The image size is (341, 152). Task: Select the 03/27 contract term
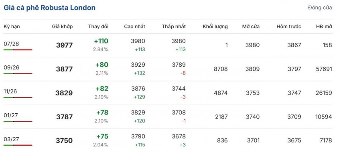[x=12, y=139]
